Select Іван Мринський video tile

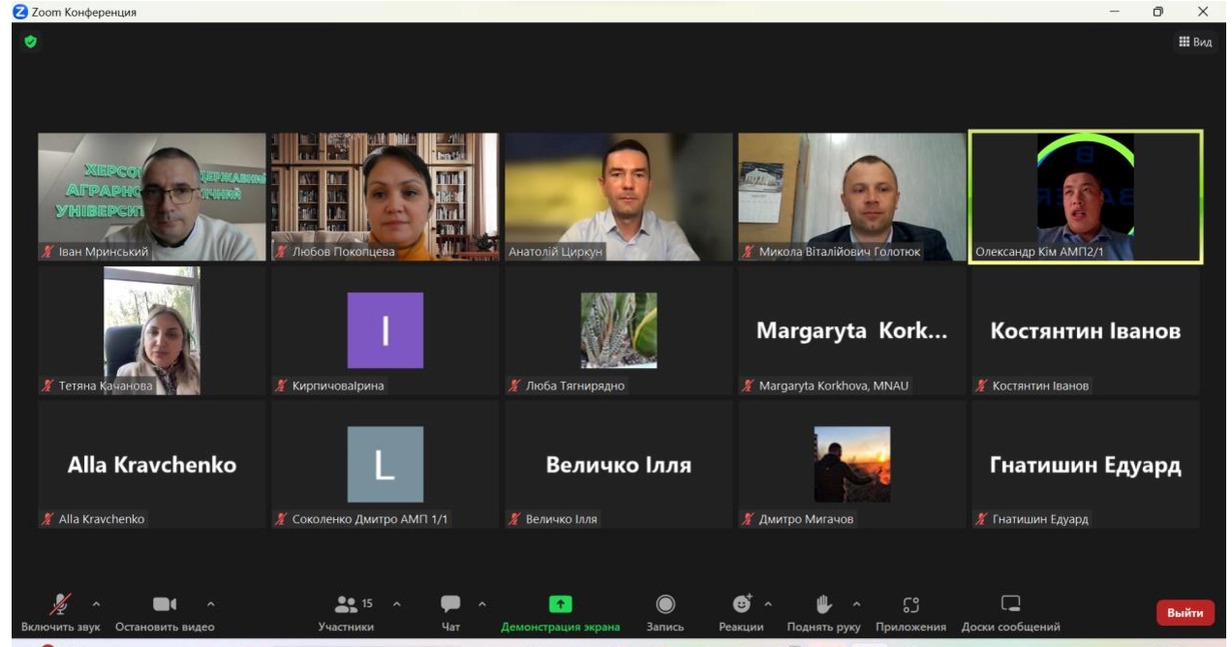[x=151, y=197]
